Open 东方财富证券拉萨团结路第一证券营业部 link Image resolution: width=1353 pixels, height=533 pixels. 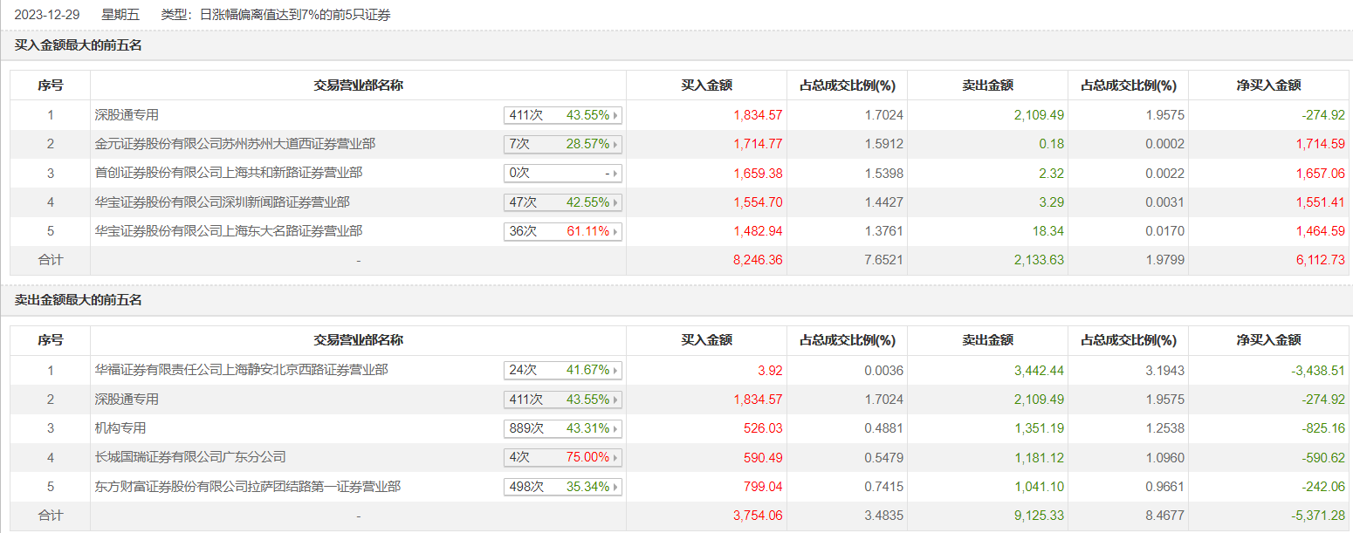pos(248,487)
